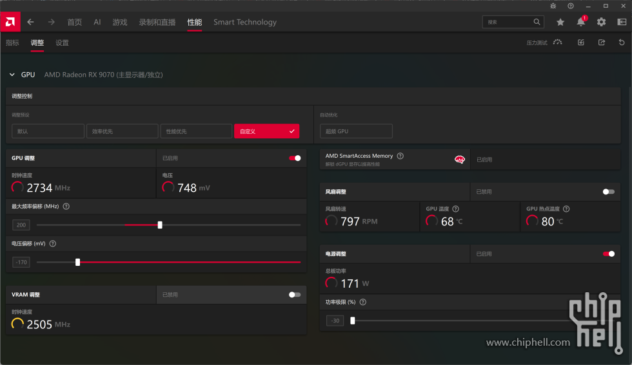This screenshot has height=365, width=632.
Task: Show help for GPU hotspot temperature
Action: [566, 209]
